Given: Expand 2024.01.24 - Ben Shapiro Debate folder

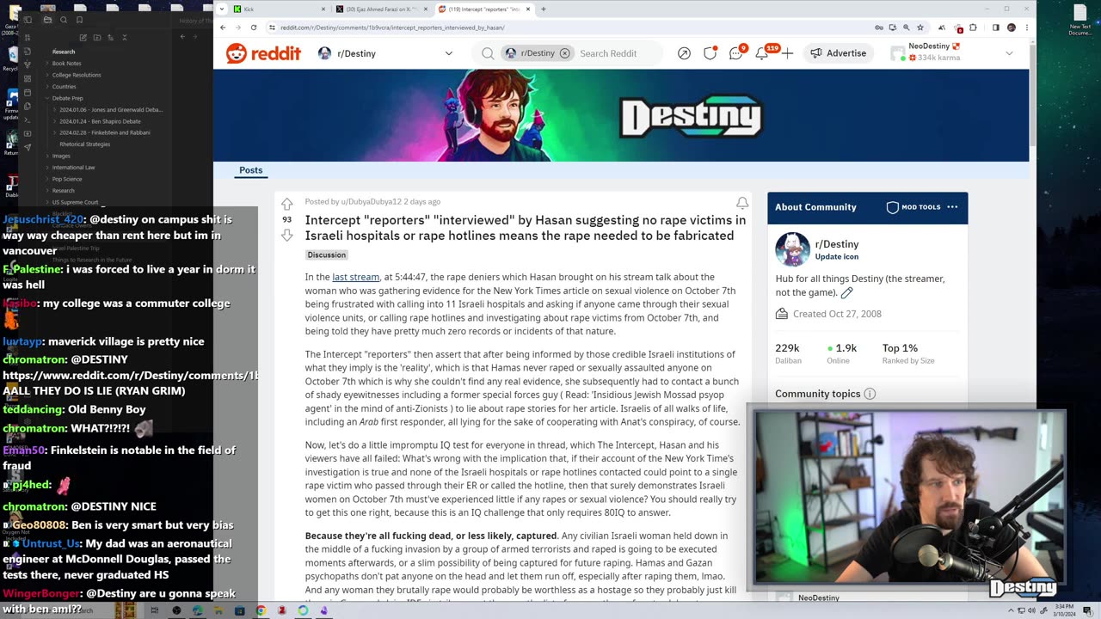Looking at the screenshot, I should tap(100, 121).
